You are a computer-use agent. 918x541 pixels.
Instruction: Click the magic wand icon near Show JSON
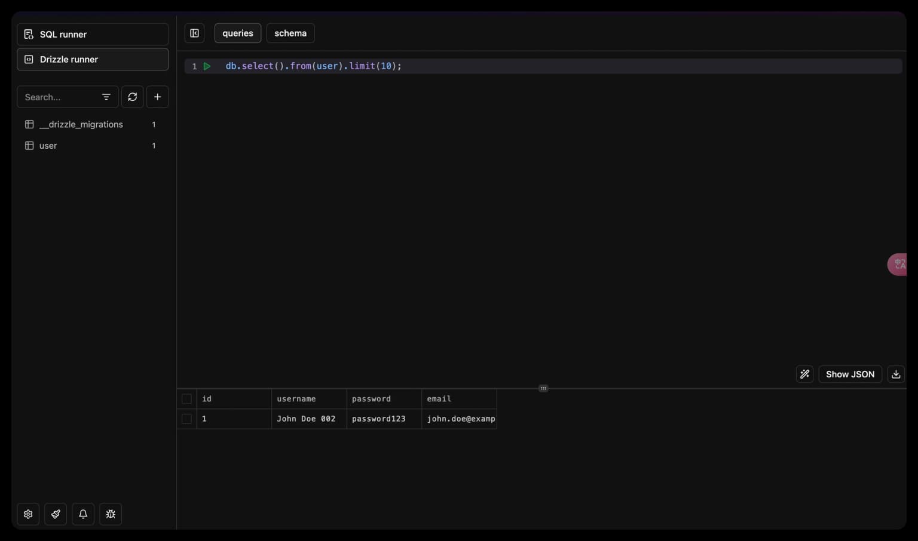coord(804,374)
